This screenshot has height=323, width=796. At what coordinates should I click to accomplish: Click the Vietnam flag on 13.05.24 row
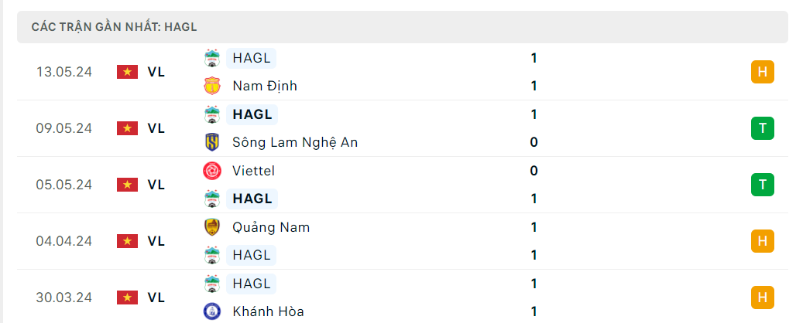pyautogui.click(x=127, y=72)
